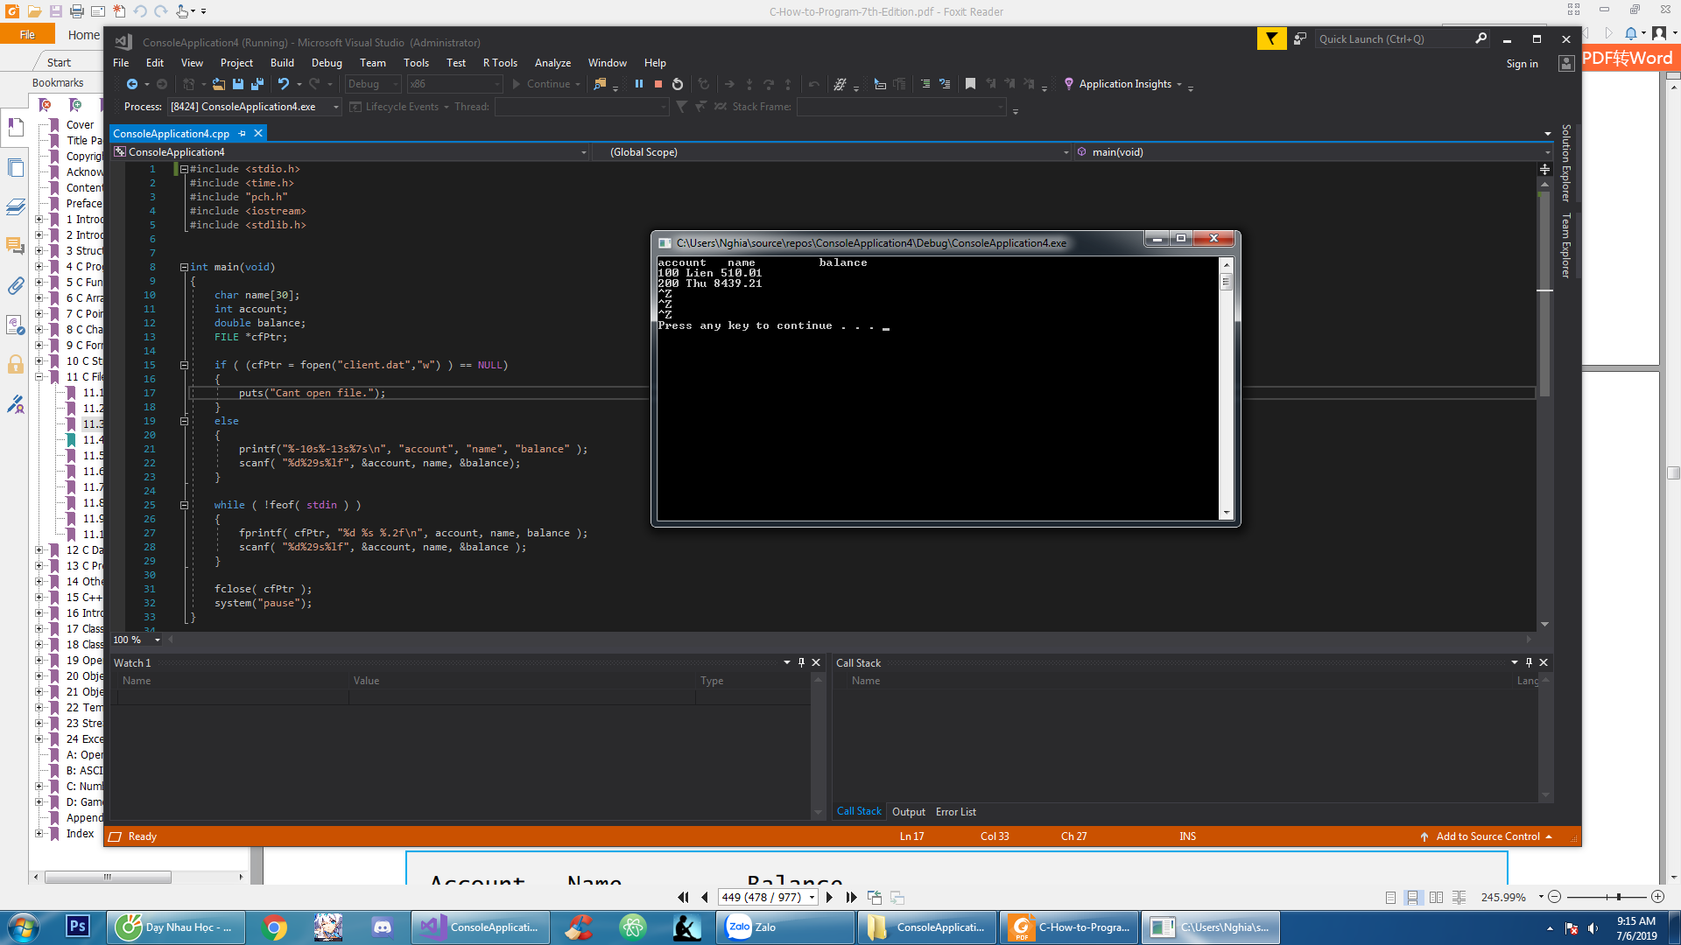
Task: Open the Process dropdown
Action: point(336,107)
